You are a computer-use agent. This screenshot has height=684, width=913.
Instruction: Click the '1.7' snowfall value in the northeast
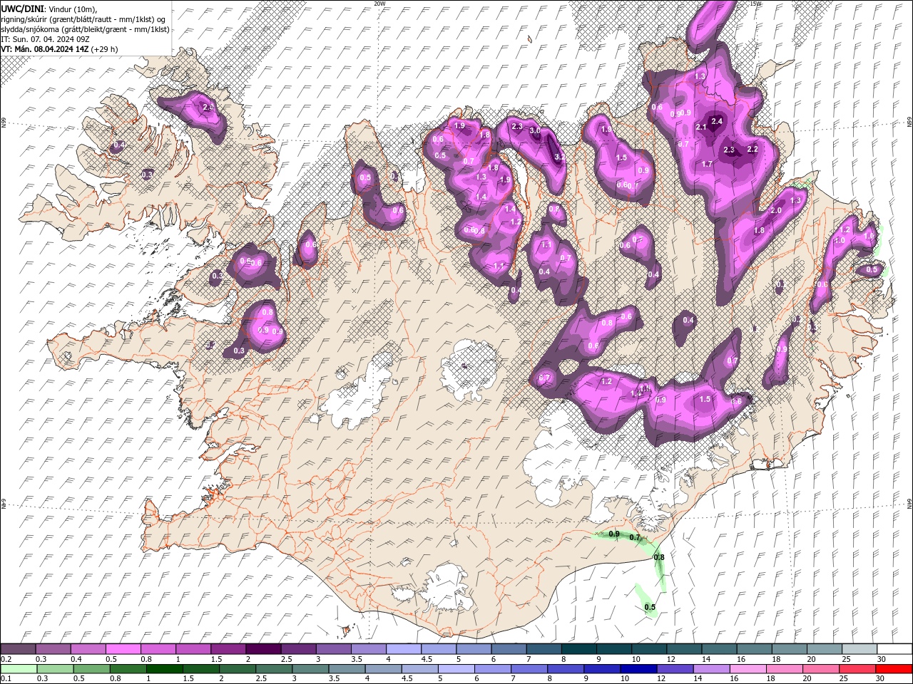(x=707, y=165)
